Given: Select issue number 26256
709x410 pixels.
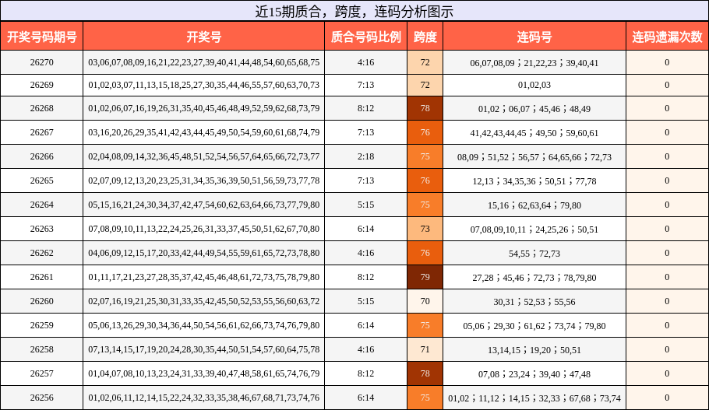Looking at the screenshot, I should [x=41, y=398].
